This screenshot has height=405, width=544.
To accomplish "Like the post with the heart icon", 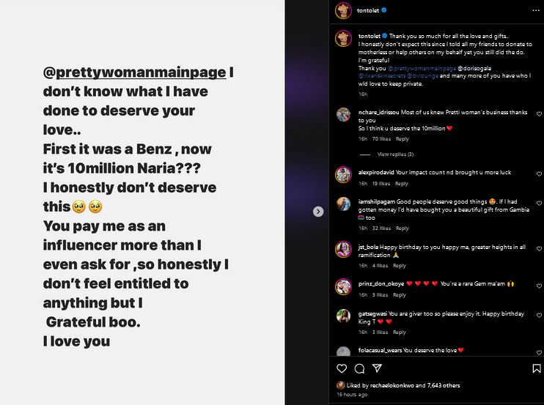I will pyautogui.click(x=342, y=368).
